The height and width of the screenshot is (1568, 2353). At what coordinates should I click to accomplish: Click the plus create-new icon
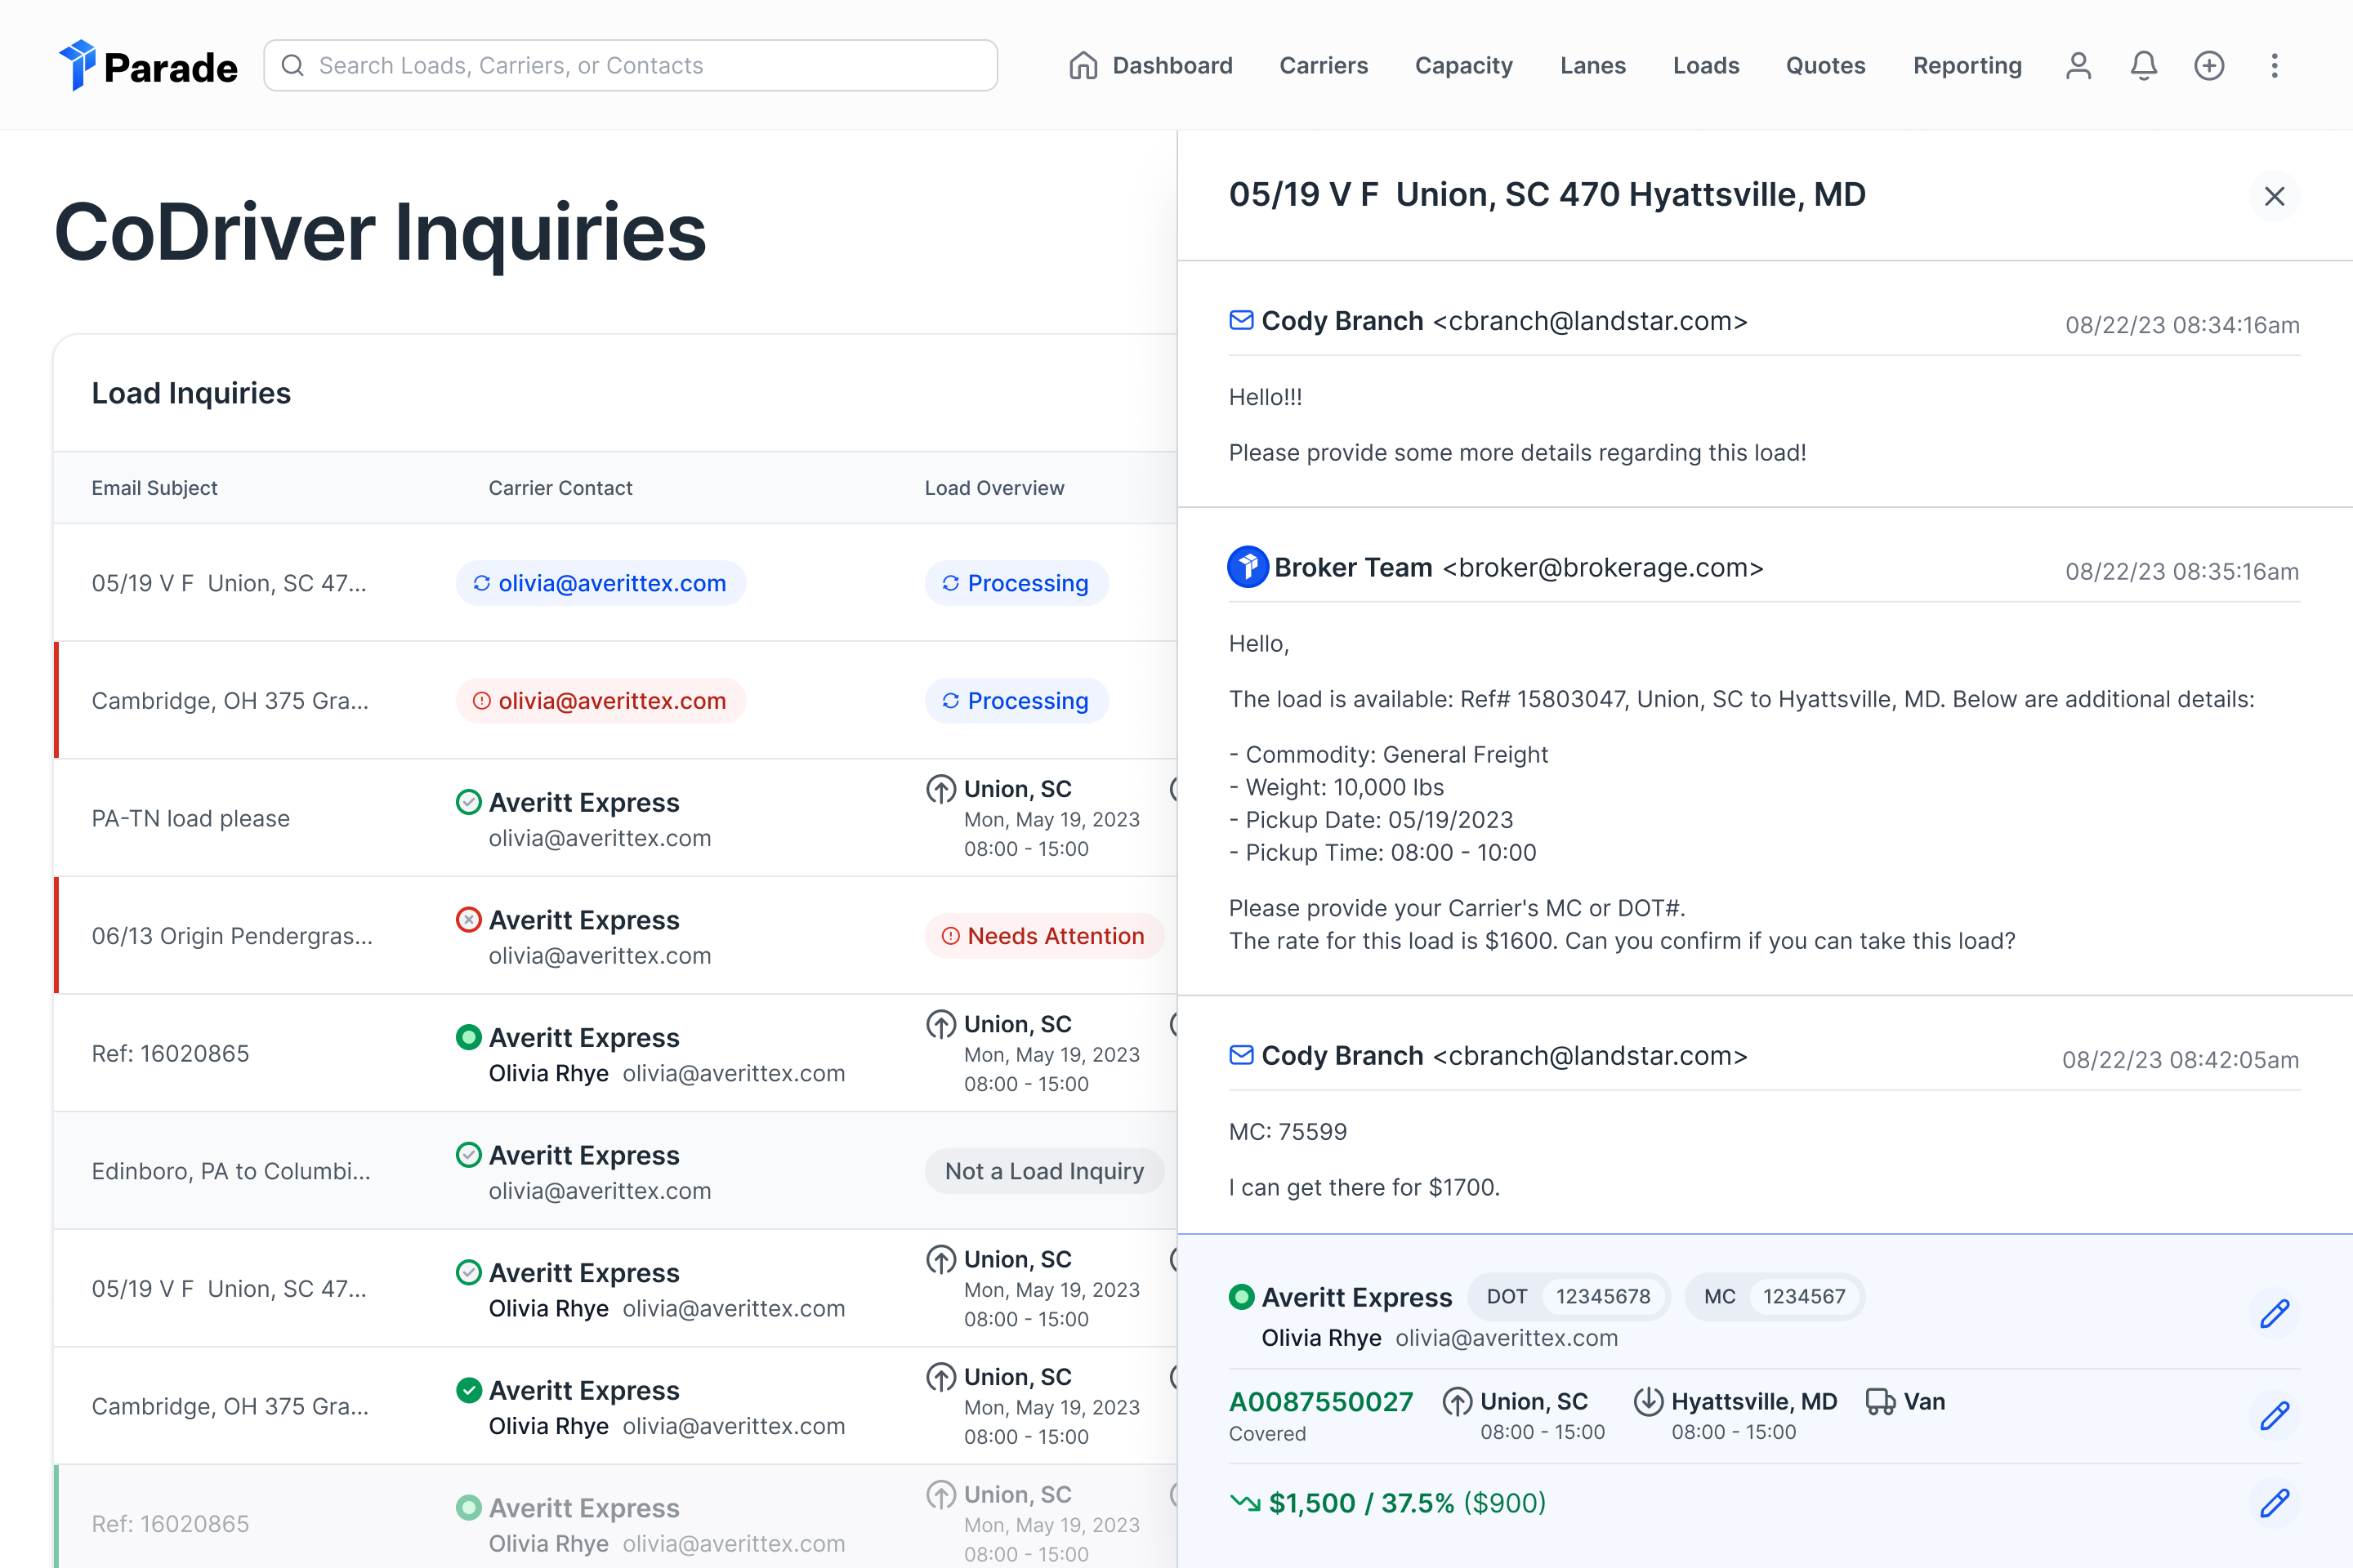[x=2210, y=65]
